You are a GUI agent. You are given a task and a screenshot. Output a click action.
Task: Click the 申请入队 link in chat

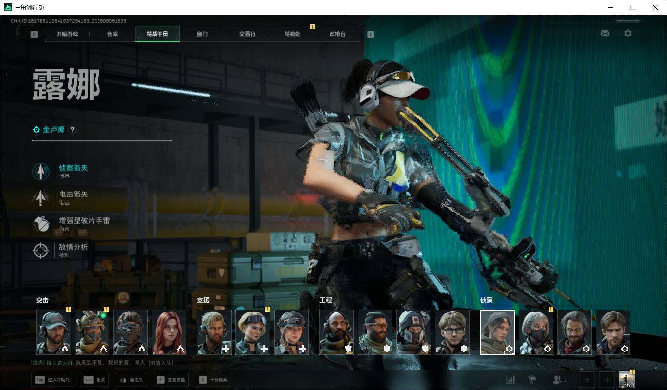pos(160,363)
